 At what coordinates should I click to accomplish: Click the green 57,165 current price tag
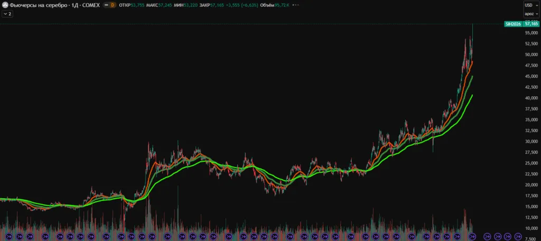531,24
